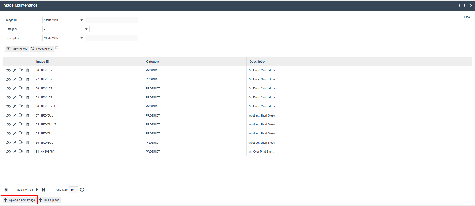475x206 pixels.
Task: Open Description match type dropdown
Action: tap(63, 38)
